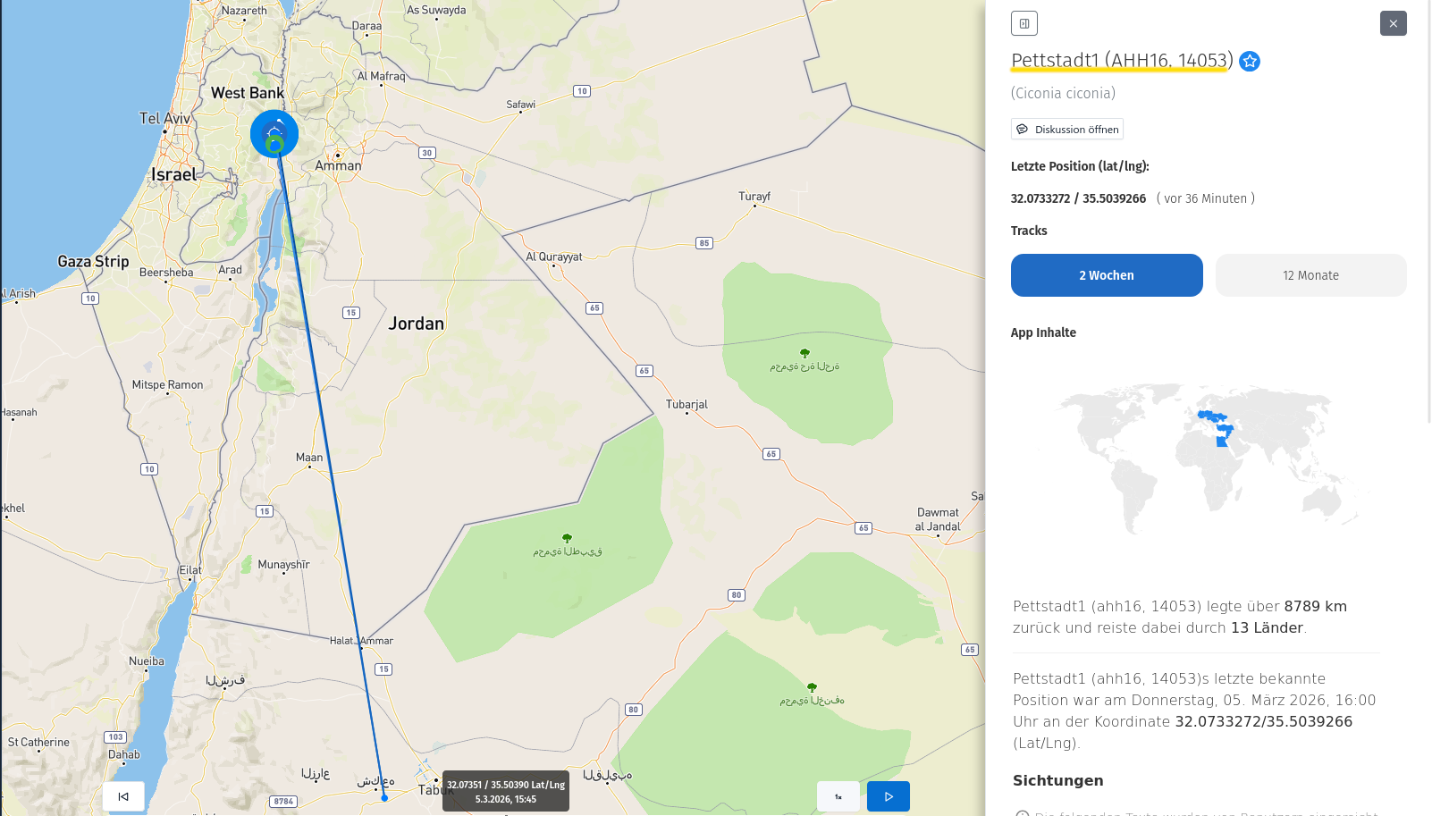This screenshot has height=816, width=1432.
Task: Click the Amman city label on map
Action: (339, 166)
